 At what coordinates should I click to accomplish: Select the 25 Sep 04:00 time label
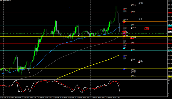56,98
